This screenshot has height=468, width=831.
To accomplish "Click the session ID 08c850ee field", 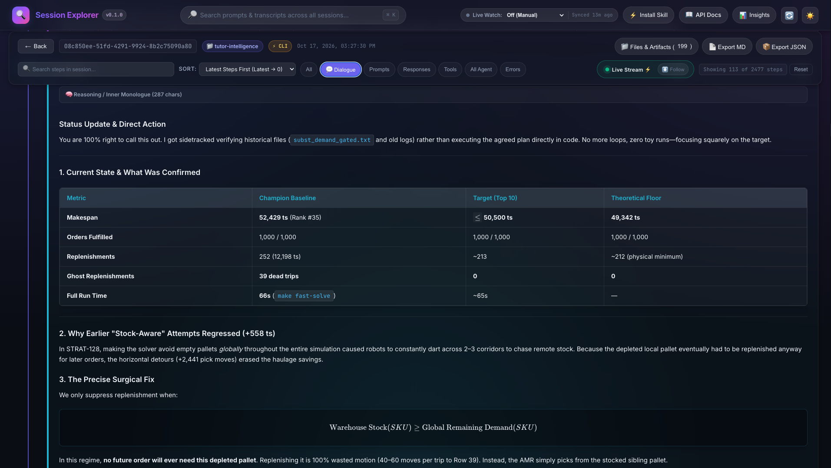I will [128, 46].
